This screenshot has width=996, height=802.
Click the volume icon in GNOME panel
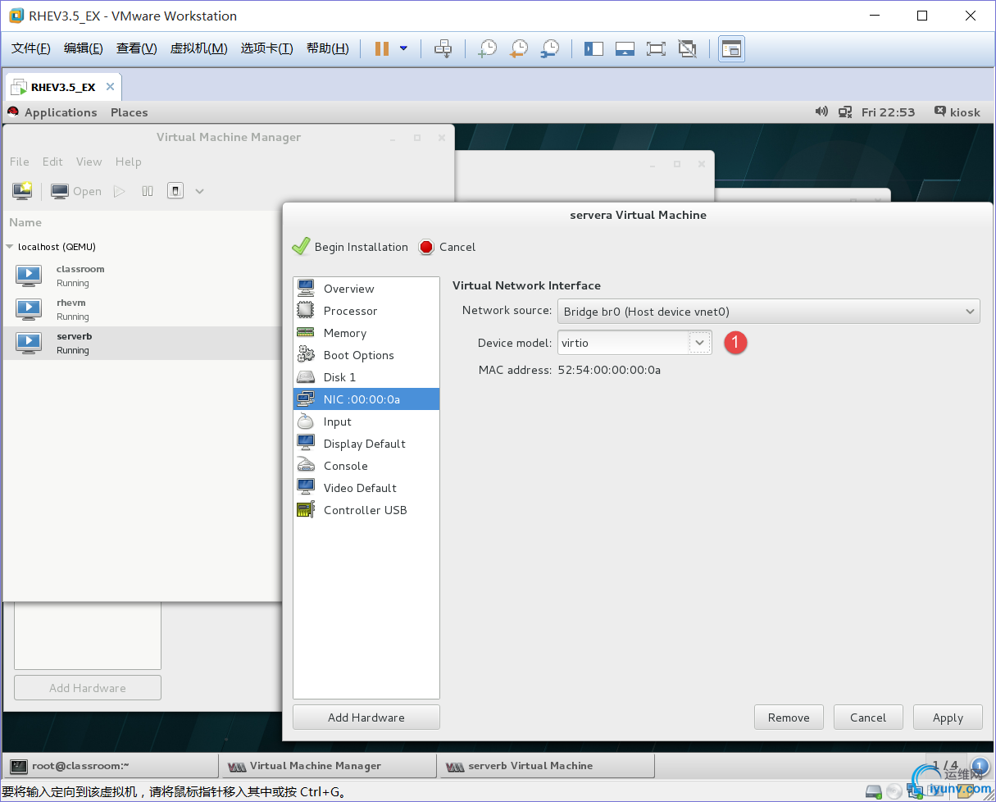tap(821, 112)
